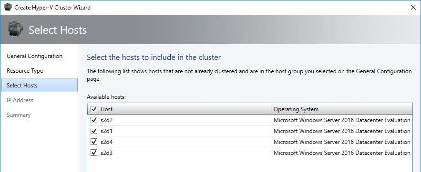Open the IP Address step
This screenshot has width=421, height=172.
pos(20,100)
